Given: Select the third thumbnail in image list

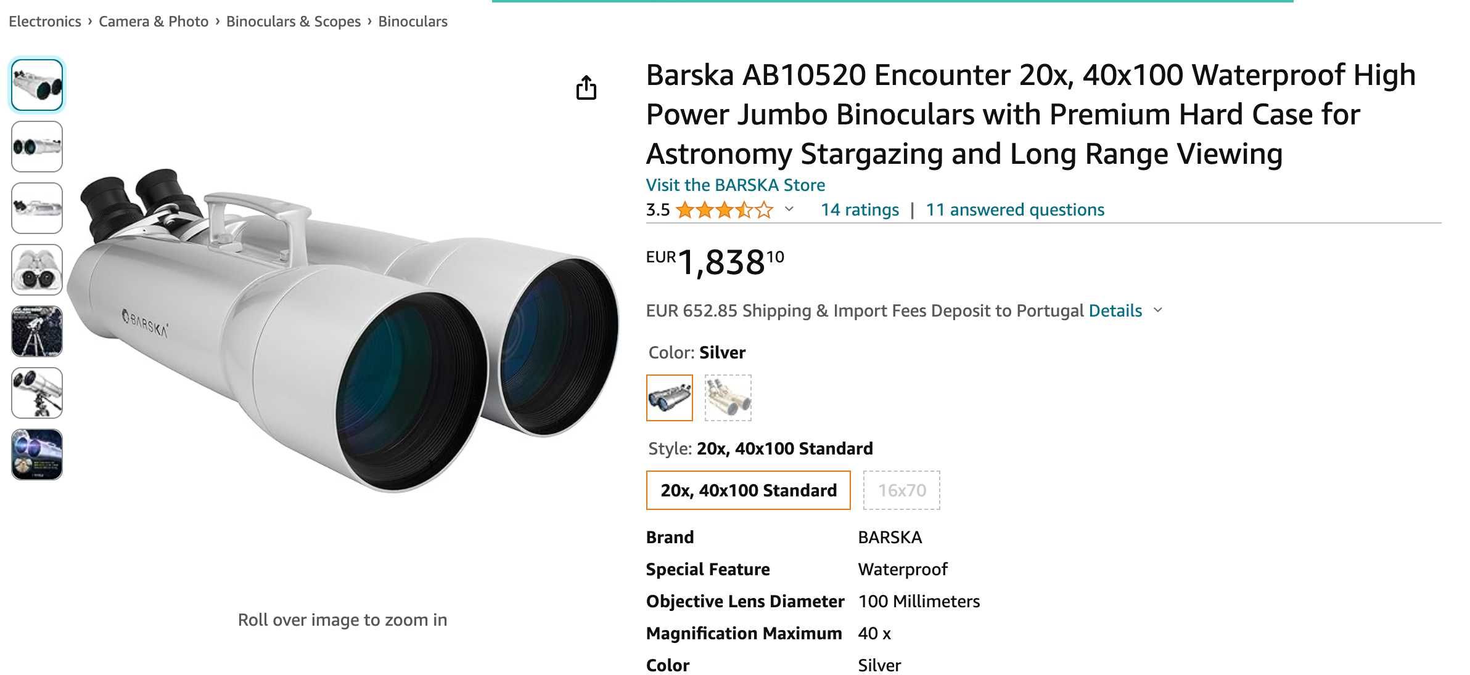Looking at the screenshot, I should click(37, 208).
